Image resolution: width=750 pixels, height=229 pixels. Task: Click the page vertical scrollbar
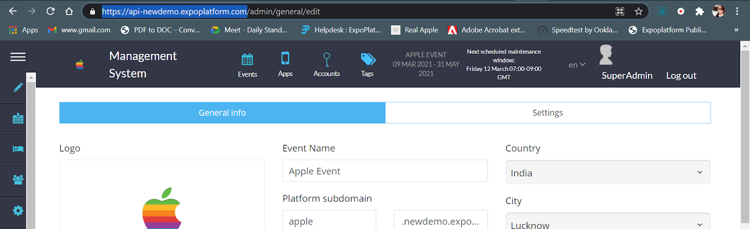point(745,136)
